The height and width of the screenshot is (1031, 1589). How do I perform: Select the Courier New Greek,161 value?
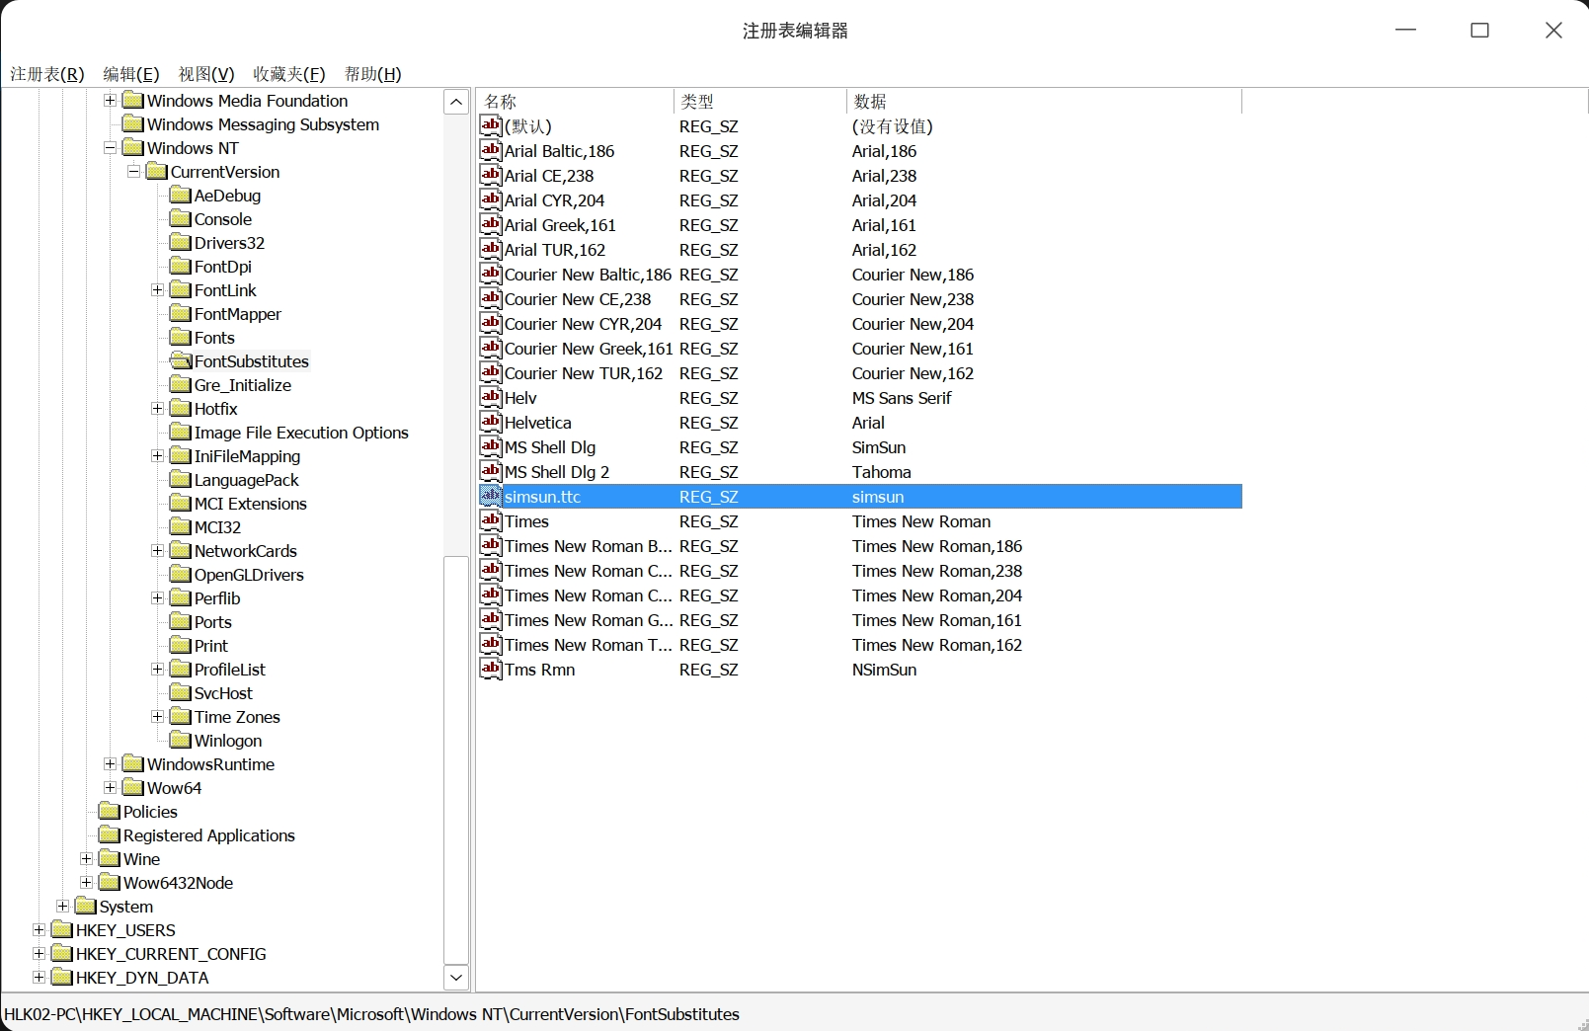[589, 349]
